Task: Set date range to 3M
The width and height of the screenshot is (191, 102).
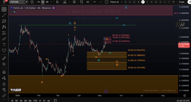Action: 25,101
